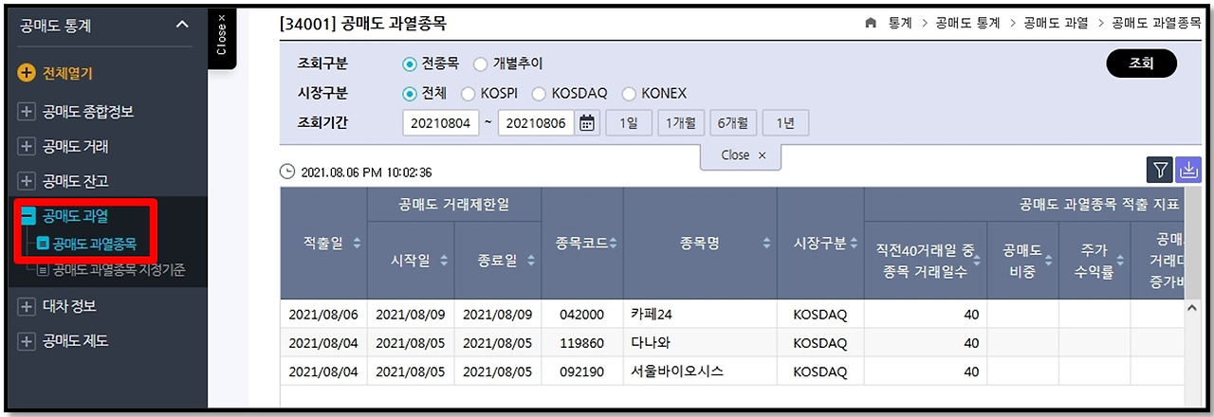The image size is (1214, 417).
Task: Click the calendar icon next to date field
Action: tap(587, 123)
